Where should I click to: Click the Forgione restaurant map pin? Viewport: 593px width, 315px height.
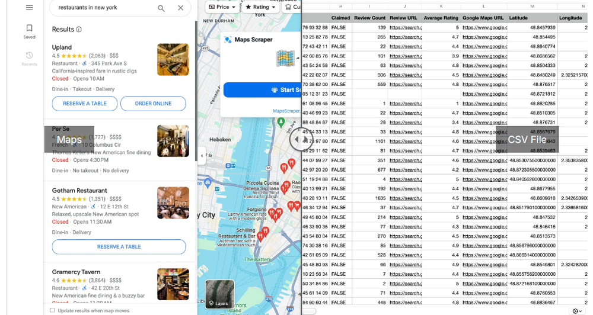point(272,213)
